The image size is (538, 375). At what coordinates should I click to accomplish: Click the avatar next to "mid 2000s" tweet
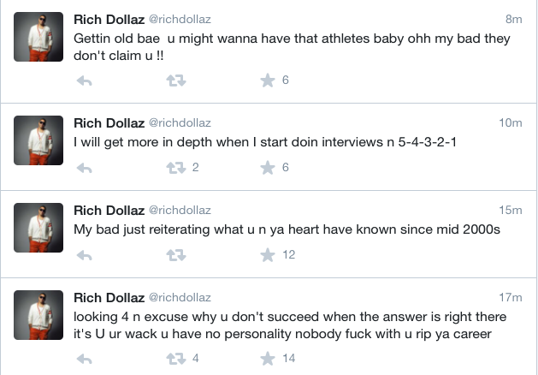(38, 228)
